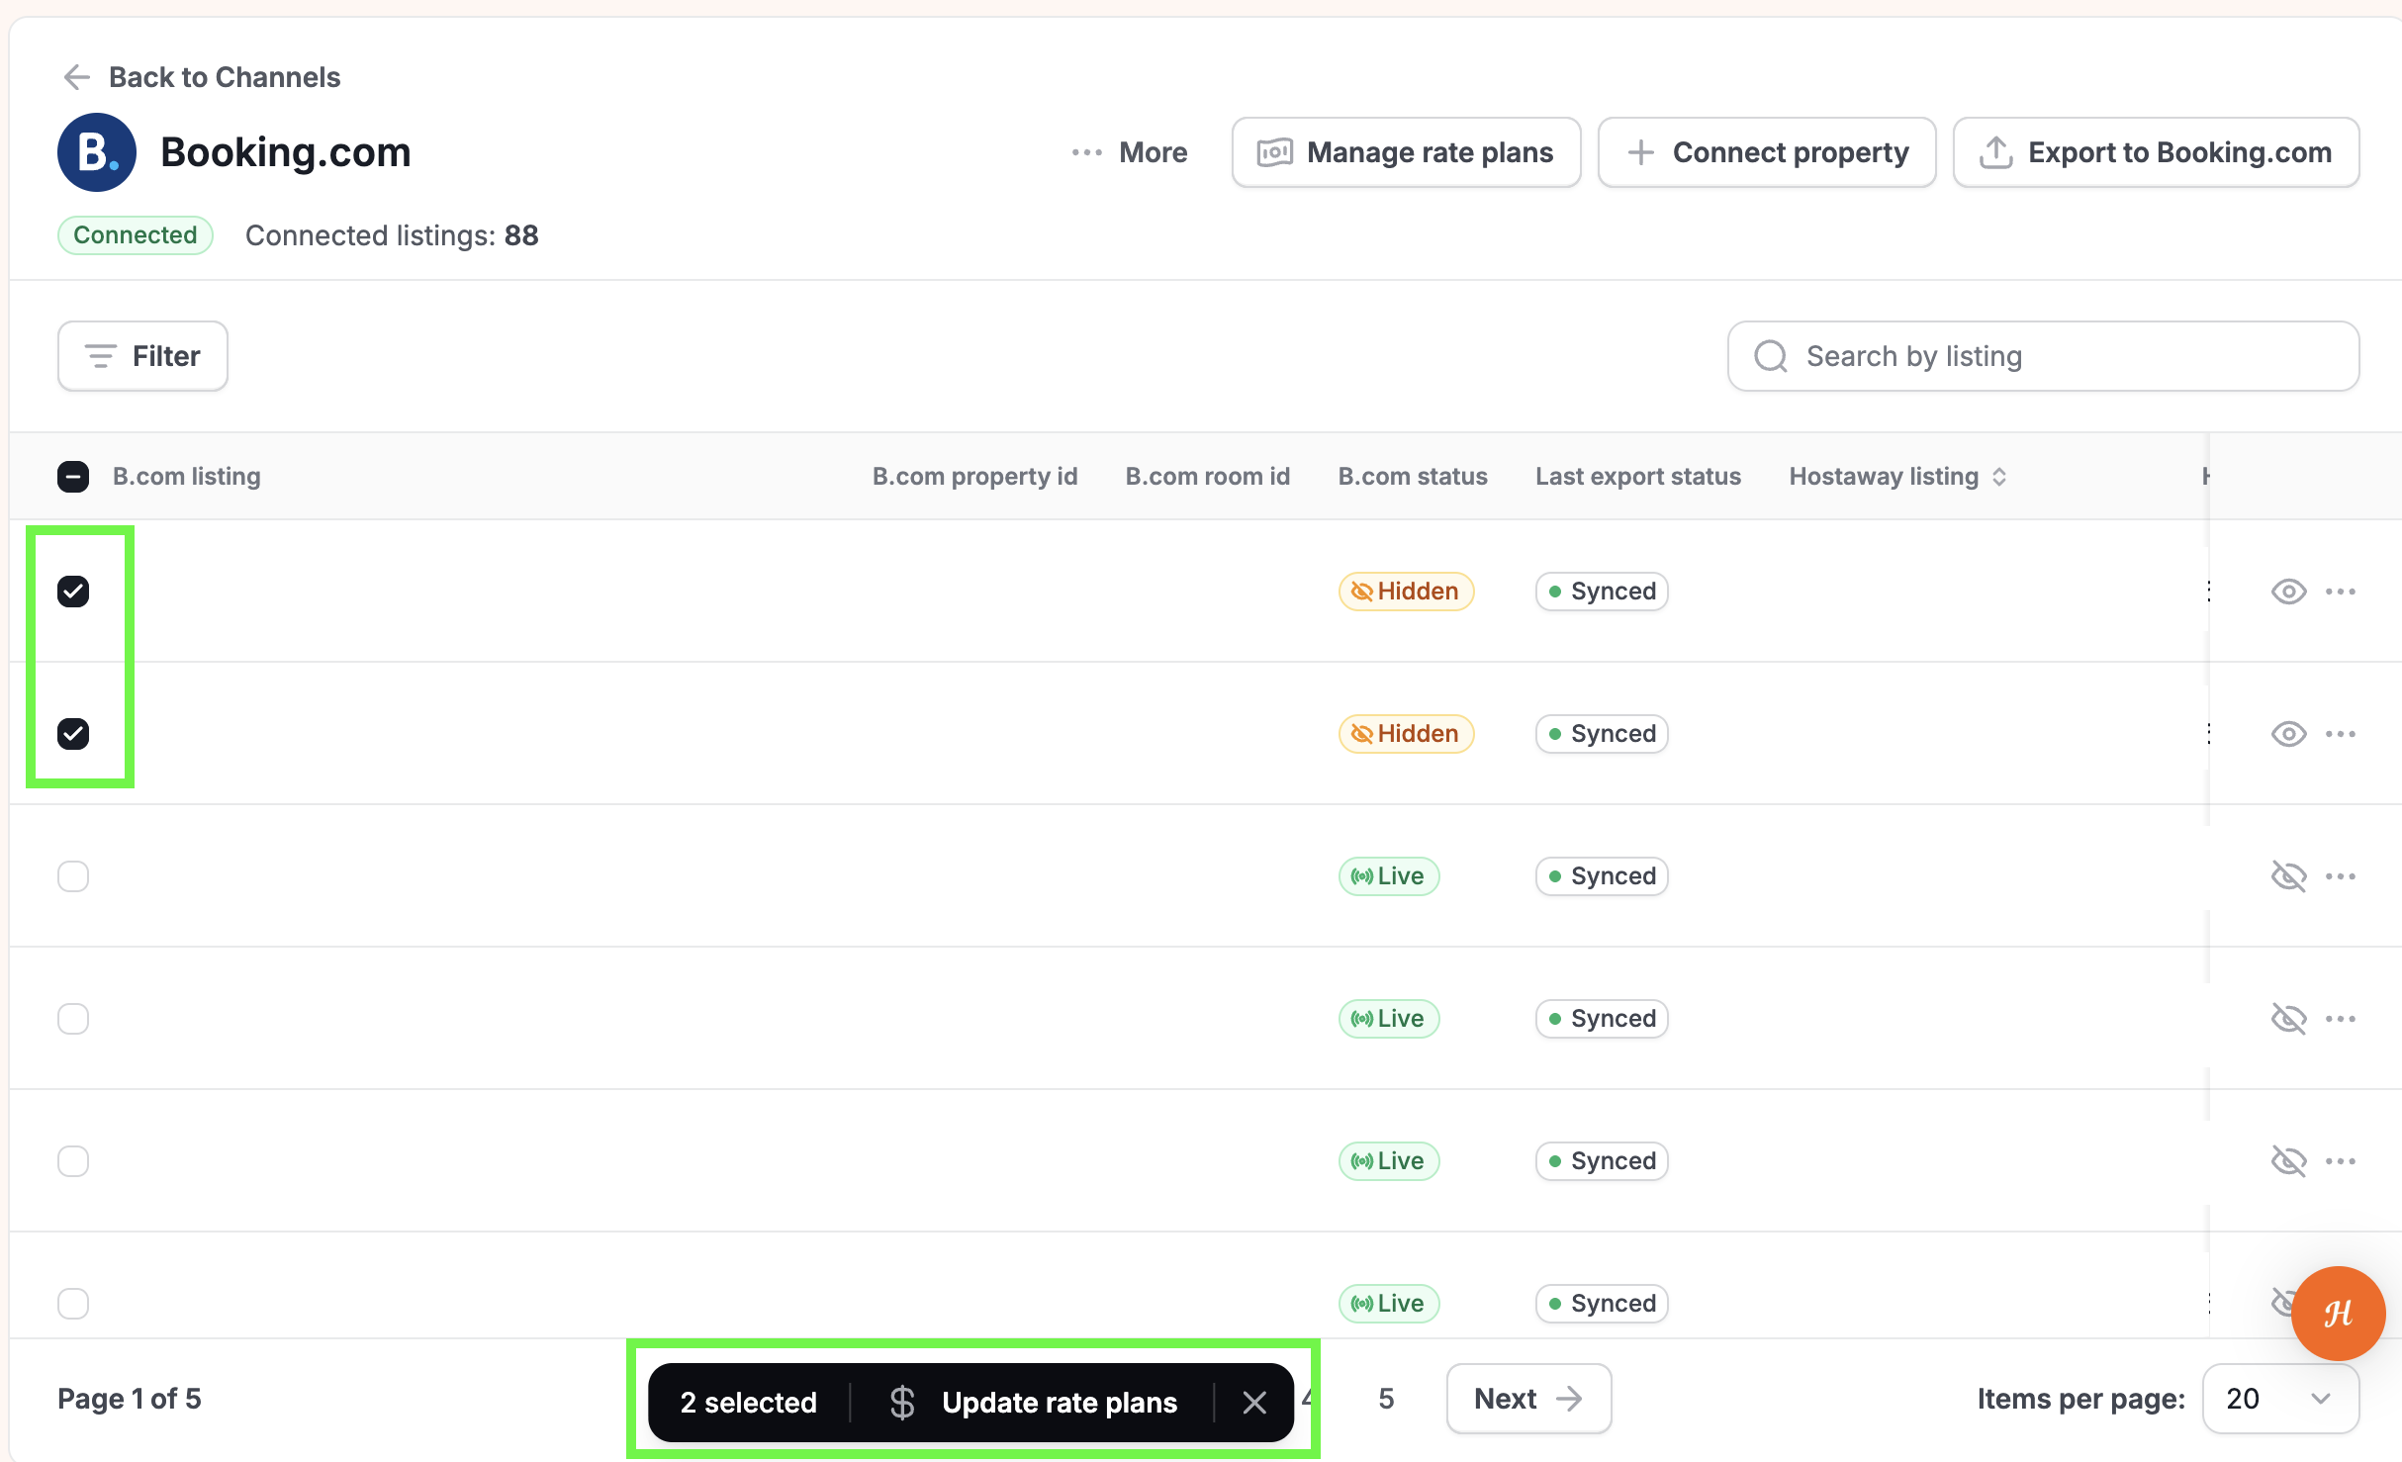The height and width of the screenshot is (1462, 2402).
Task: Click the magnifier icon in search box
Action: point(1770,356)
